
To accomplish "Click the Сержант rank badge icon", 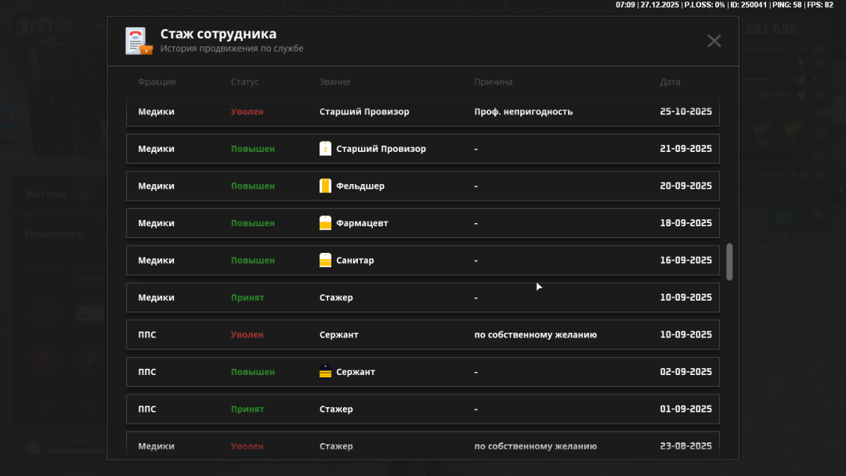I will pyautogui.click(x=325, y=372).
